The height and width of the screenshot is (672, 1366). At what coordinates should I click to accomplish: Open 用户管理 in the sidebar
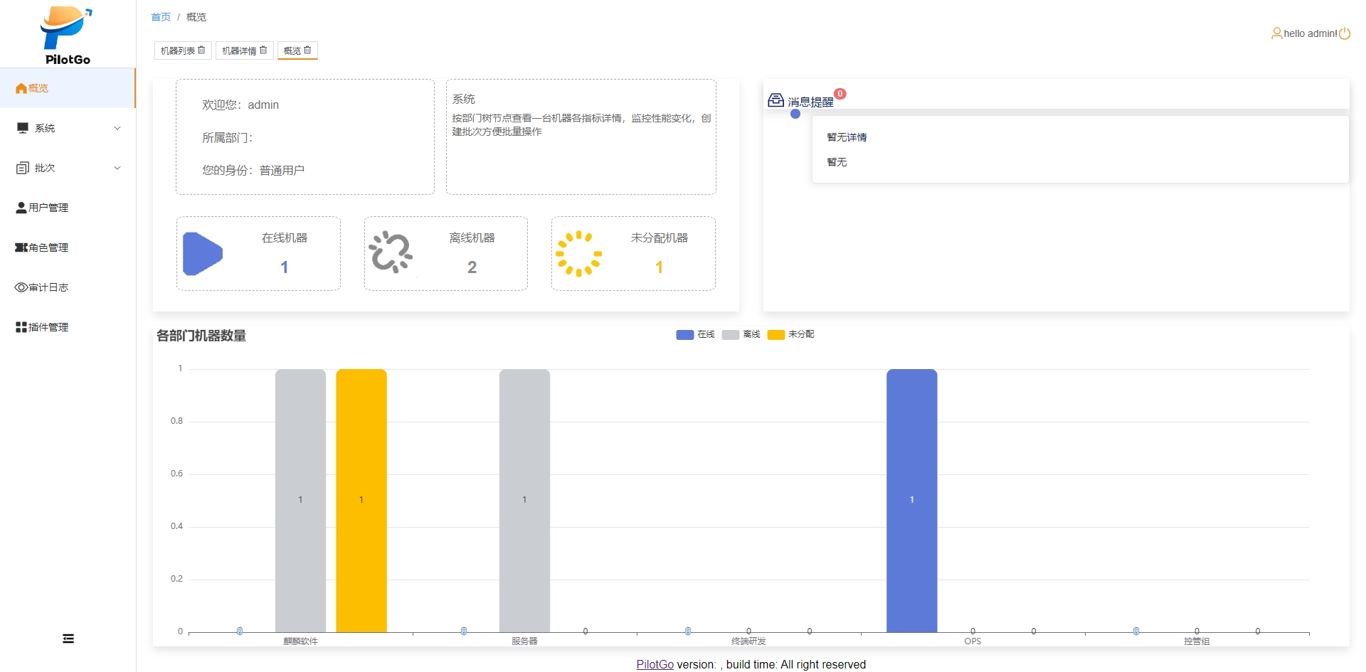(48, 208)
